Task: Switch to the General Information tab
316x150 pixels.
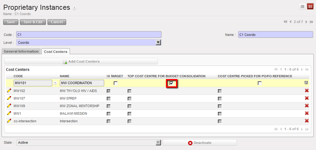Action: 21,51
